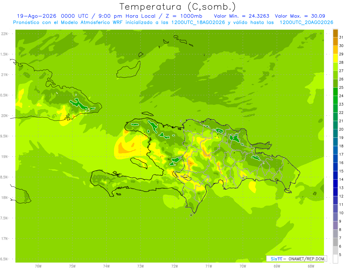The image size is (349, 270).
Task: Click the legend value "24"
Action: (341, 96)
